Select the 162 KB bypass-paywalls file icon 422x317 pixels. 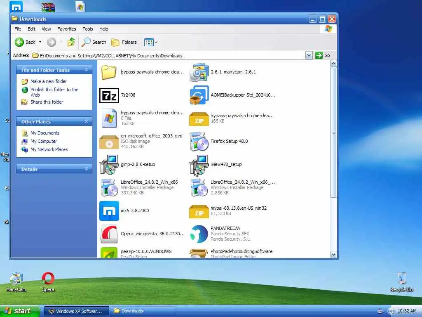coord(109,118)
